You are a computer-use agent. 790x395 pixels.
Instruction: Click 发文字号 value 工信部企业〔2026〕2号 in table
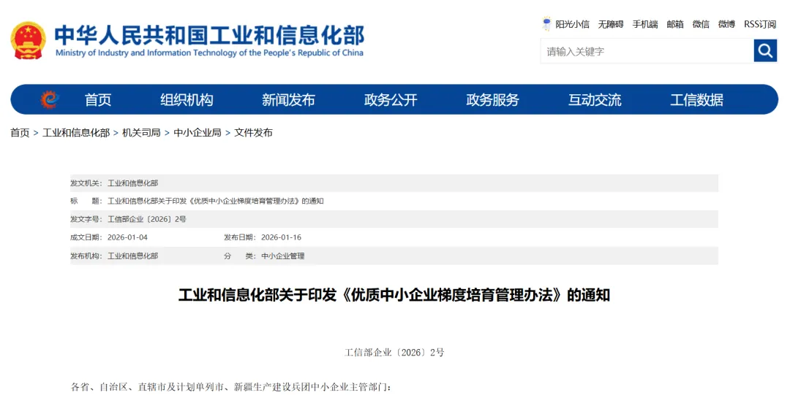click(x=146, y=219)
